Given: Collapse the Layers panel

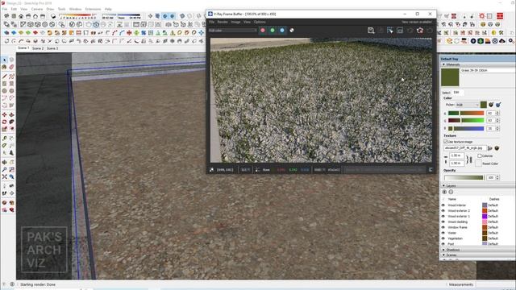Looking at the screenshot, I should [x=444, y=186].
